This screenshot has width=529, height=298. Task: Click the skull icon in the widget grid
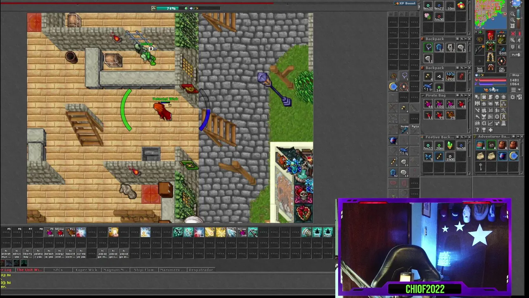497,97
